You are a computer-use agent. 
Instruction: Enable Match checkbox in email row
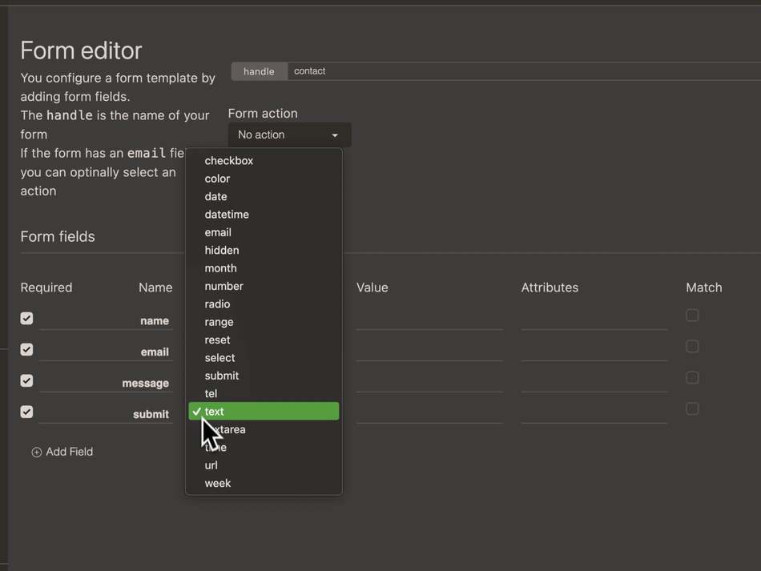[x=692, y=347]
